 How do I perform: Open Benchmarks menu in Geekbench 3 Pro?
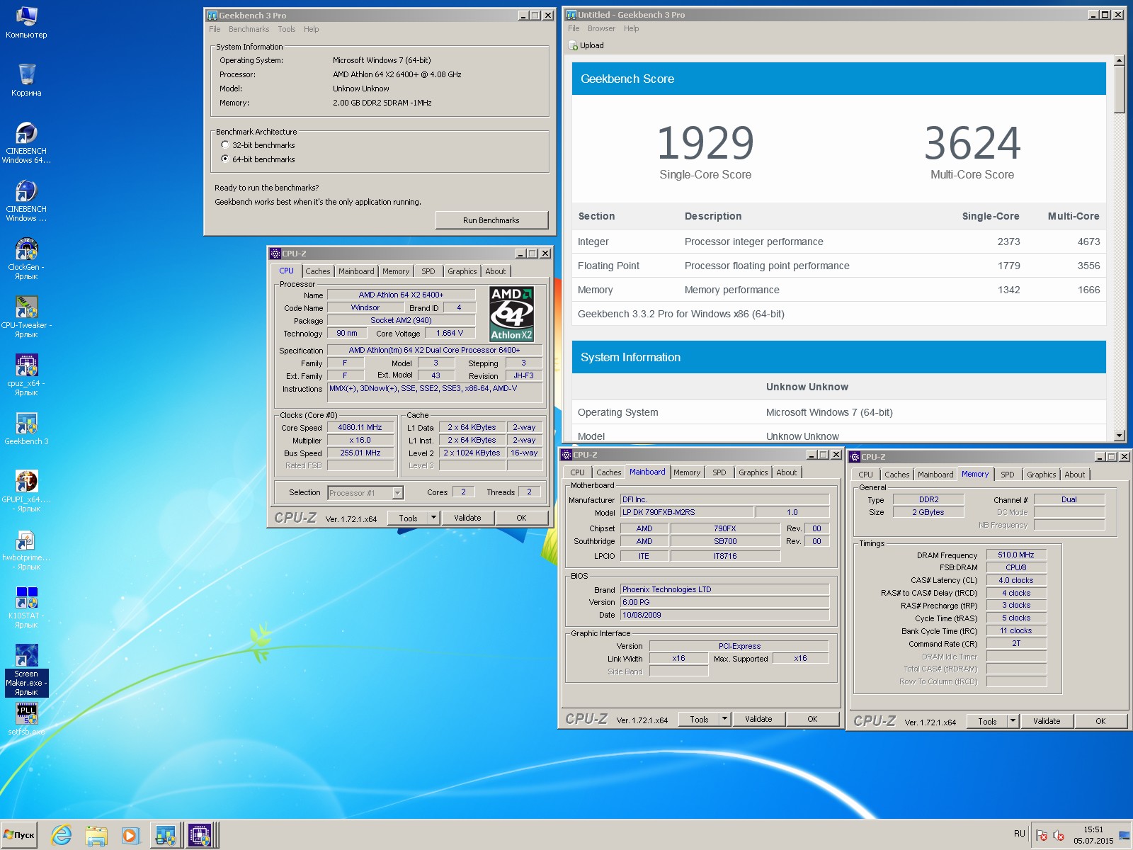[249, 29]
